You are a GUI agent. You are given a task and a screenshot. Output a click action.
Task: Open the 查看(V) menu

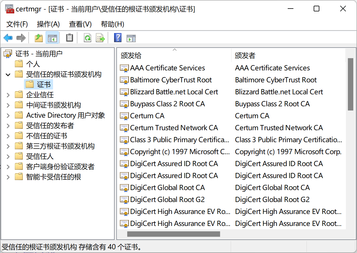(x=80, y=24)
